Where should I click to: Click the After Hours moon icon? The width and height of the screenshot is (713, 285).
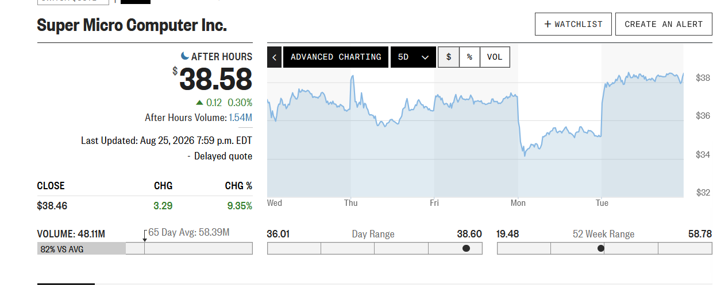(185, 56)
